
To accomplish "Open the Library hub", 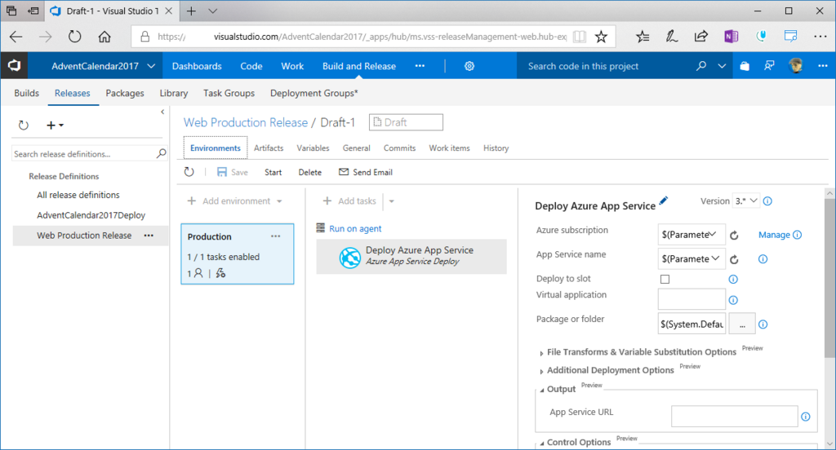I will click(x=174, y=93).
